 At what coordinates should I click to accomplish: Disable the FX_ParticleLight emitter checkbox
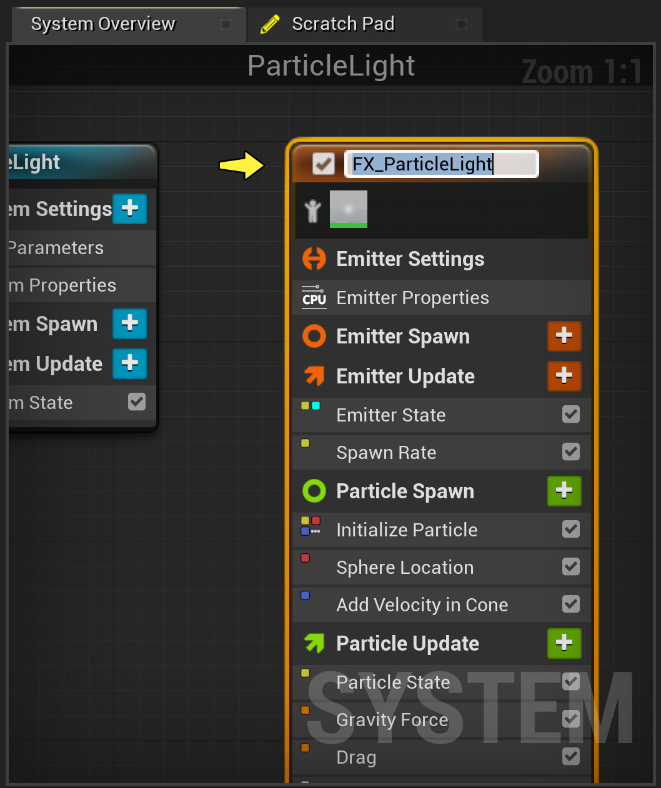coord(323,164)
